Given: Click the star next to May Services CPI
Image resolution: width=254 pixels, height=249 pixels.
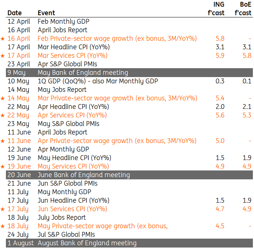Looking at the screenshot, I should 3,166.
